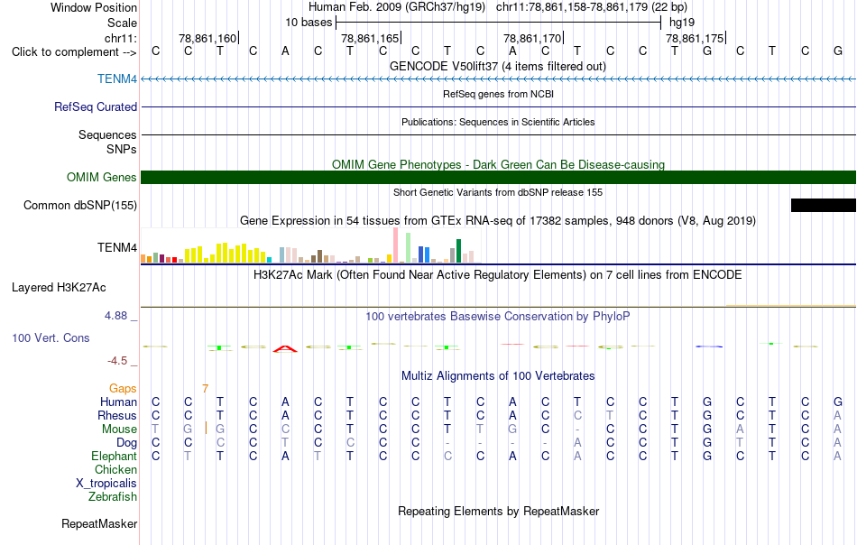Click the dark green GTEx expression bar
Viewport: 857px width, 545px height.
pyautogui.click(x=458, y=251)
